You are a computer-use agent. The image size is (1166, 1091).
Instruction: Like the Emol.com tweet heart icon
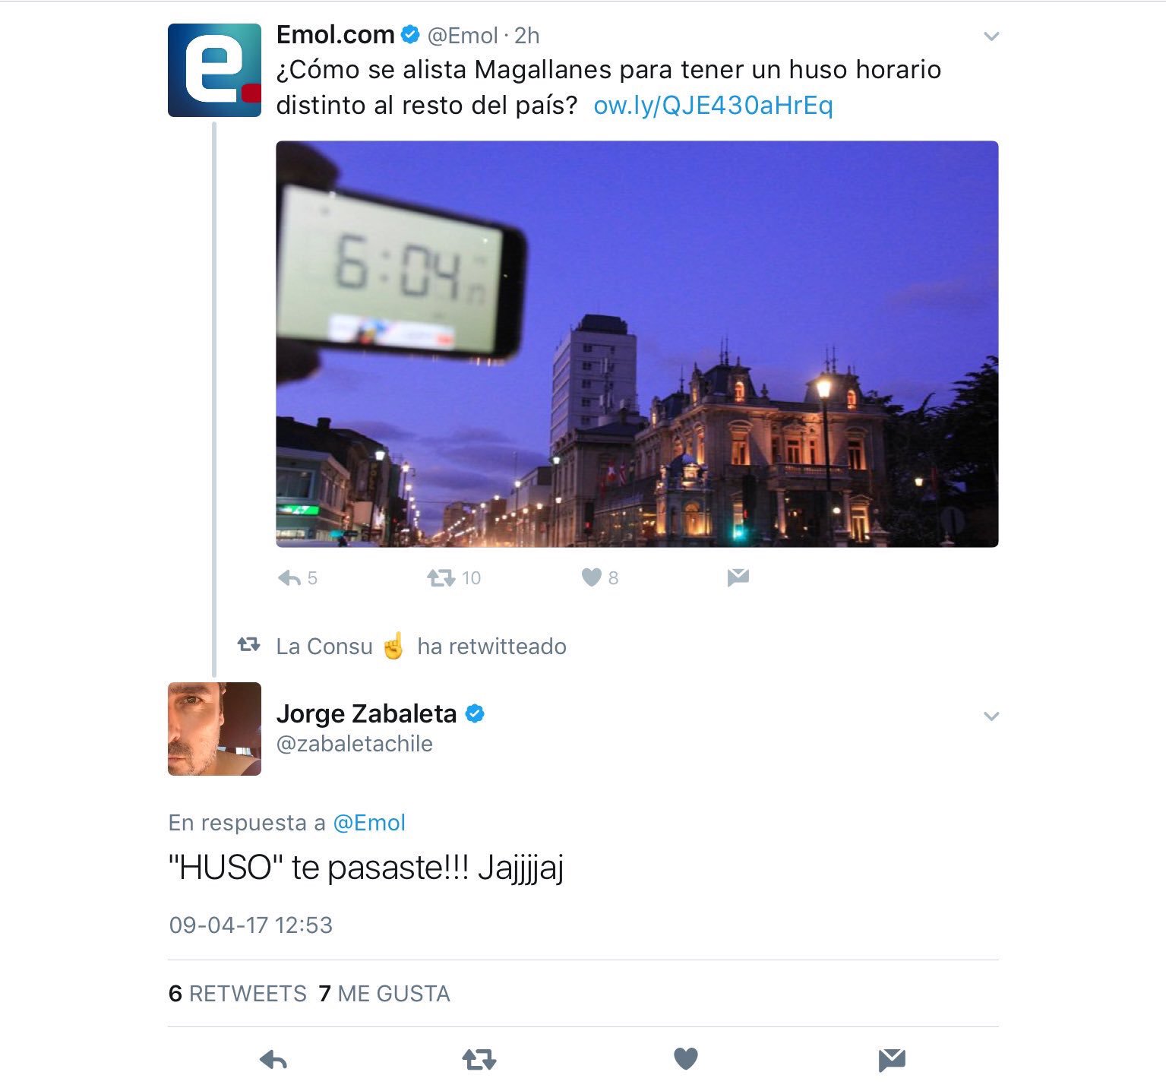pyautogui.click(x=592, y=578)
